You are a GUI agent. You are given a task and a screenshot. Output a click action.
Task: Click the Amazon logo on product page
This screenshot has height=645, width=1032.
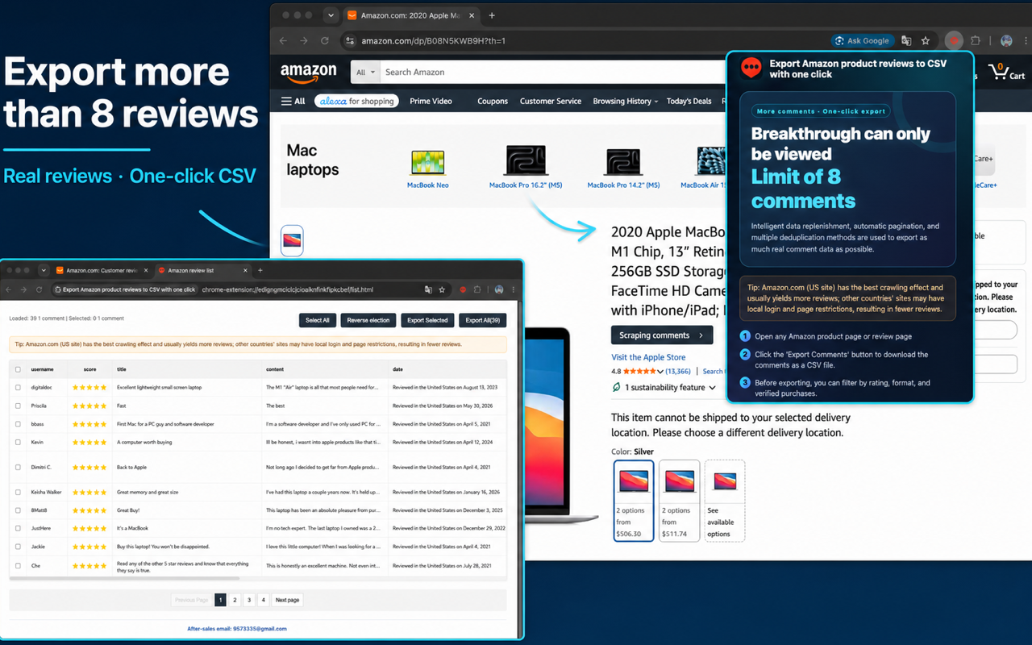pos(309,73)
